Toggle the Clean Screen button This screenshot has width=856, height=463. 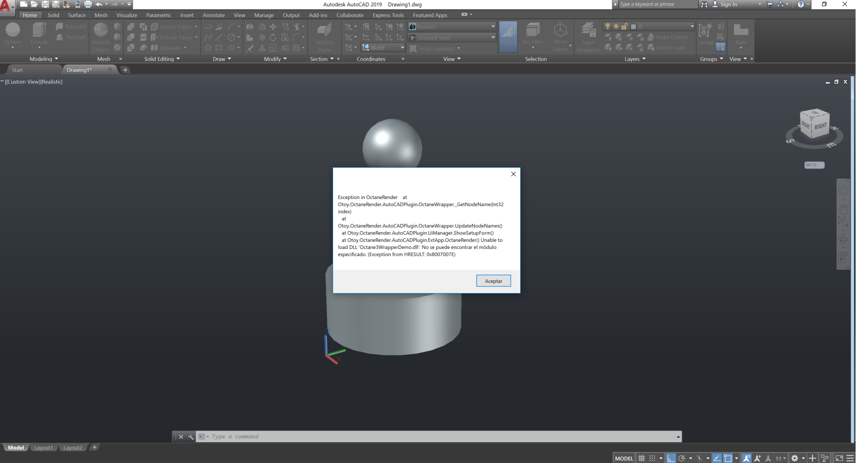839,458
